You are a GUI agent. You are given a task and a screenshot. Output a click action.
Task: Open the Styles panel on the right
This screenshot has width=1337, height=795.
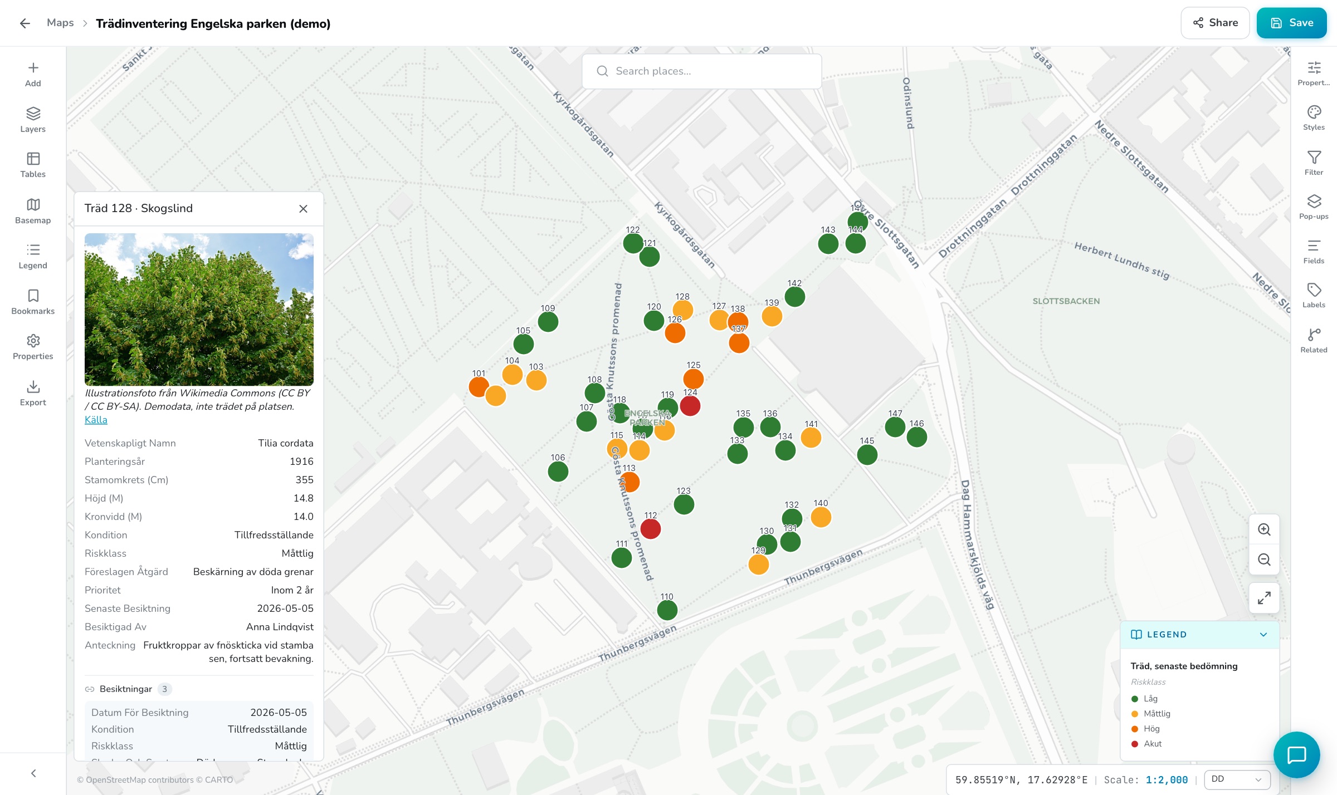click(x=1314, y=118)
